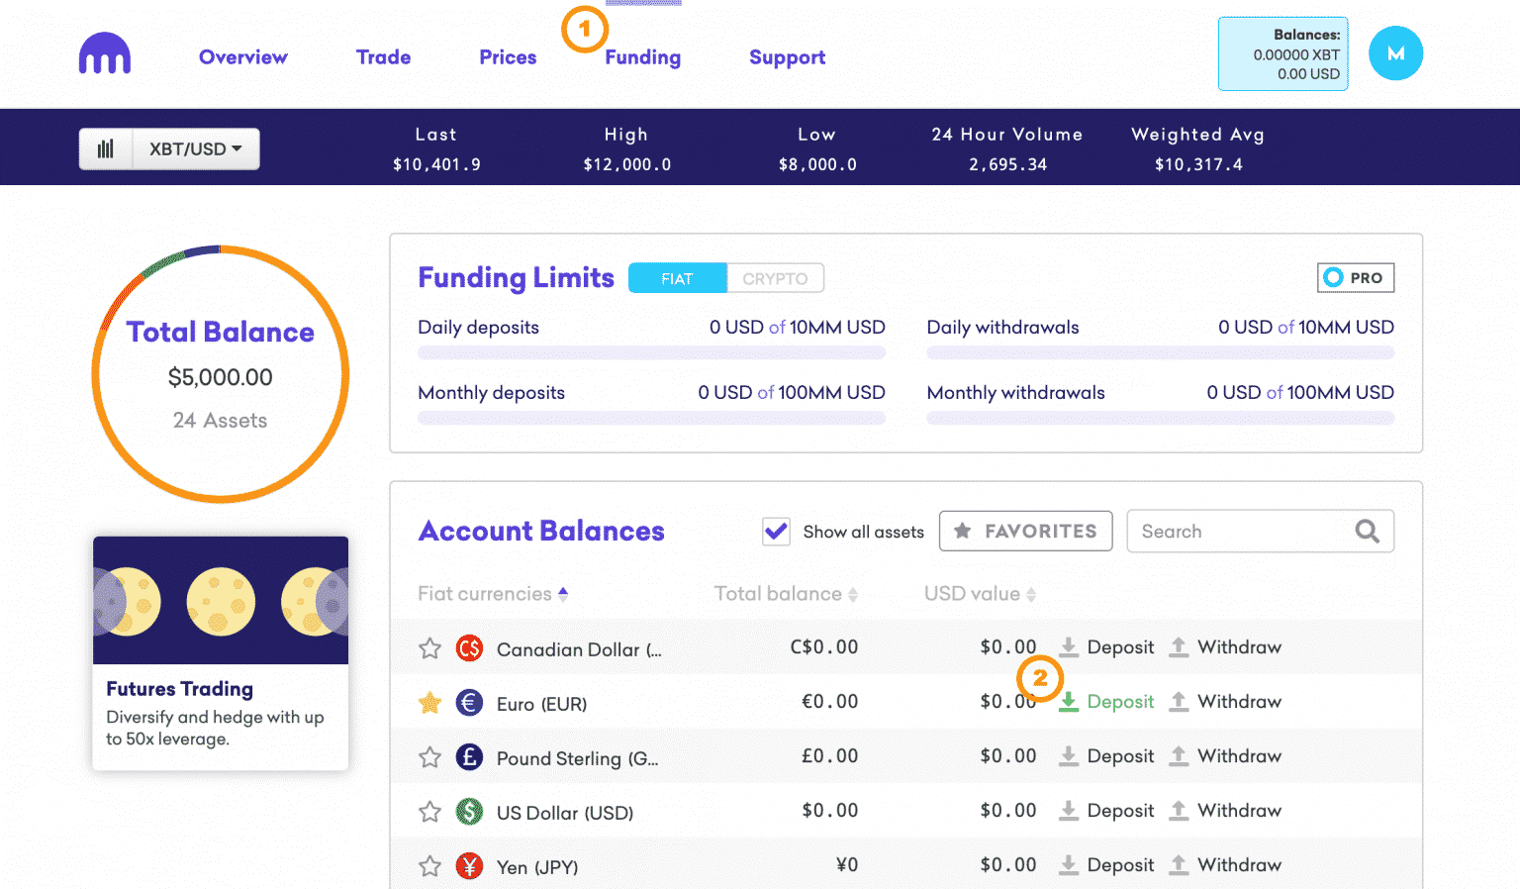This screenshot has height=889, width=1520.
Task: Click the Canadian Dollar currency icon
Action: (x=469, y=648)
